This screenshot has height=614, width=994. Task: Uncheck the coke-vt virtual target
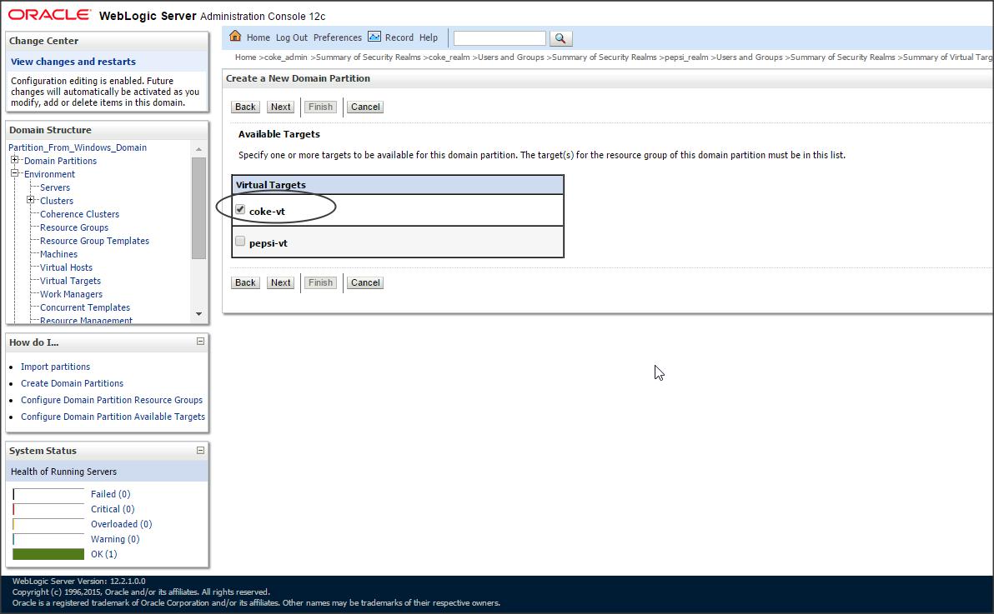tap(240, 209)
